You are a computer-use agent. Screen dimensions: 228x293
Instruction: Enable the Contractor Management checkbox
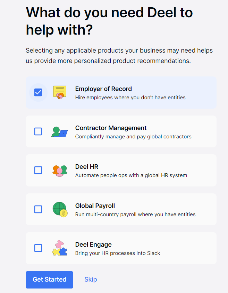tap(38, 131)
